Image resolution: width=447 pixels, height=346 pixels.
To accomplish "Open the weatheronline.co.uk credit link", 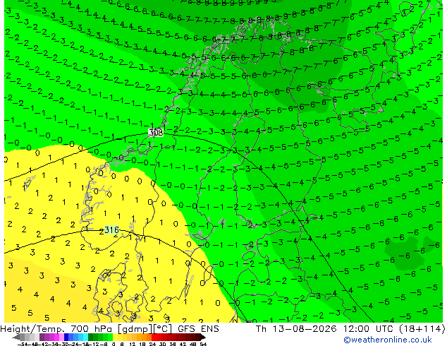I will 388,340.
